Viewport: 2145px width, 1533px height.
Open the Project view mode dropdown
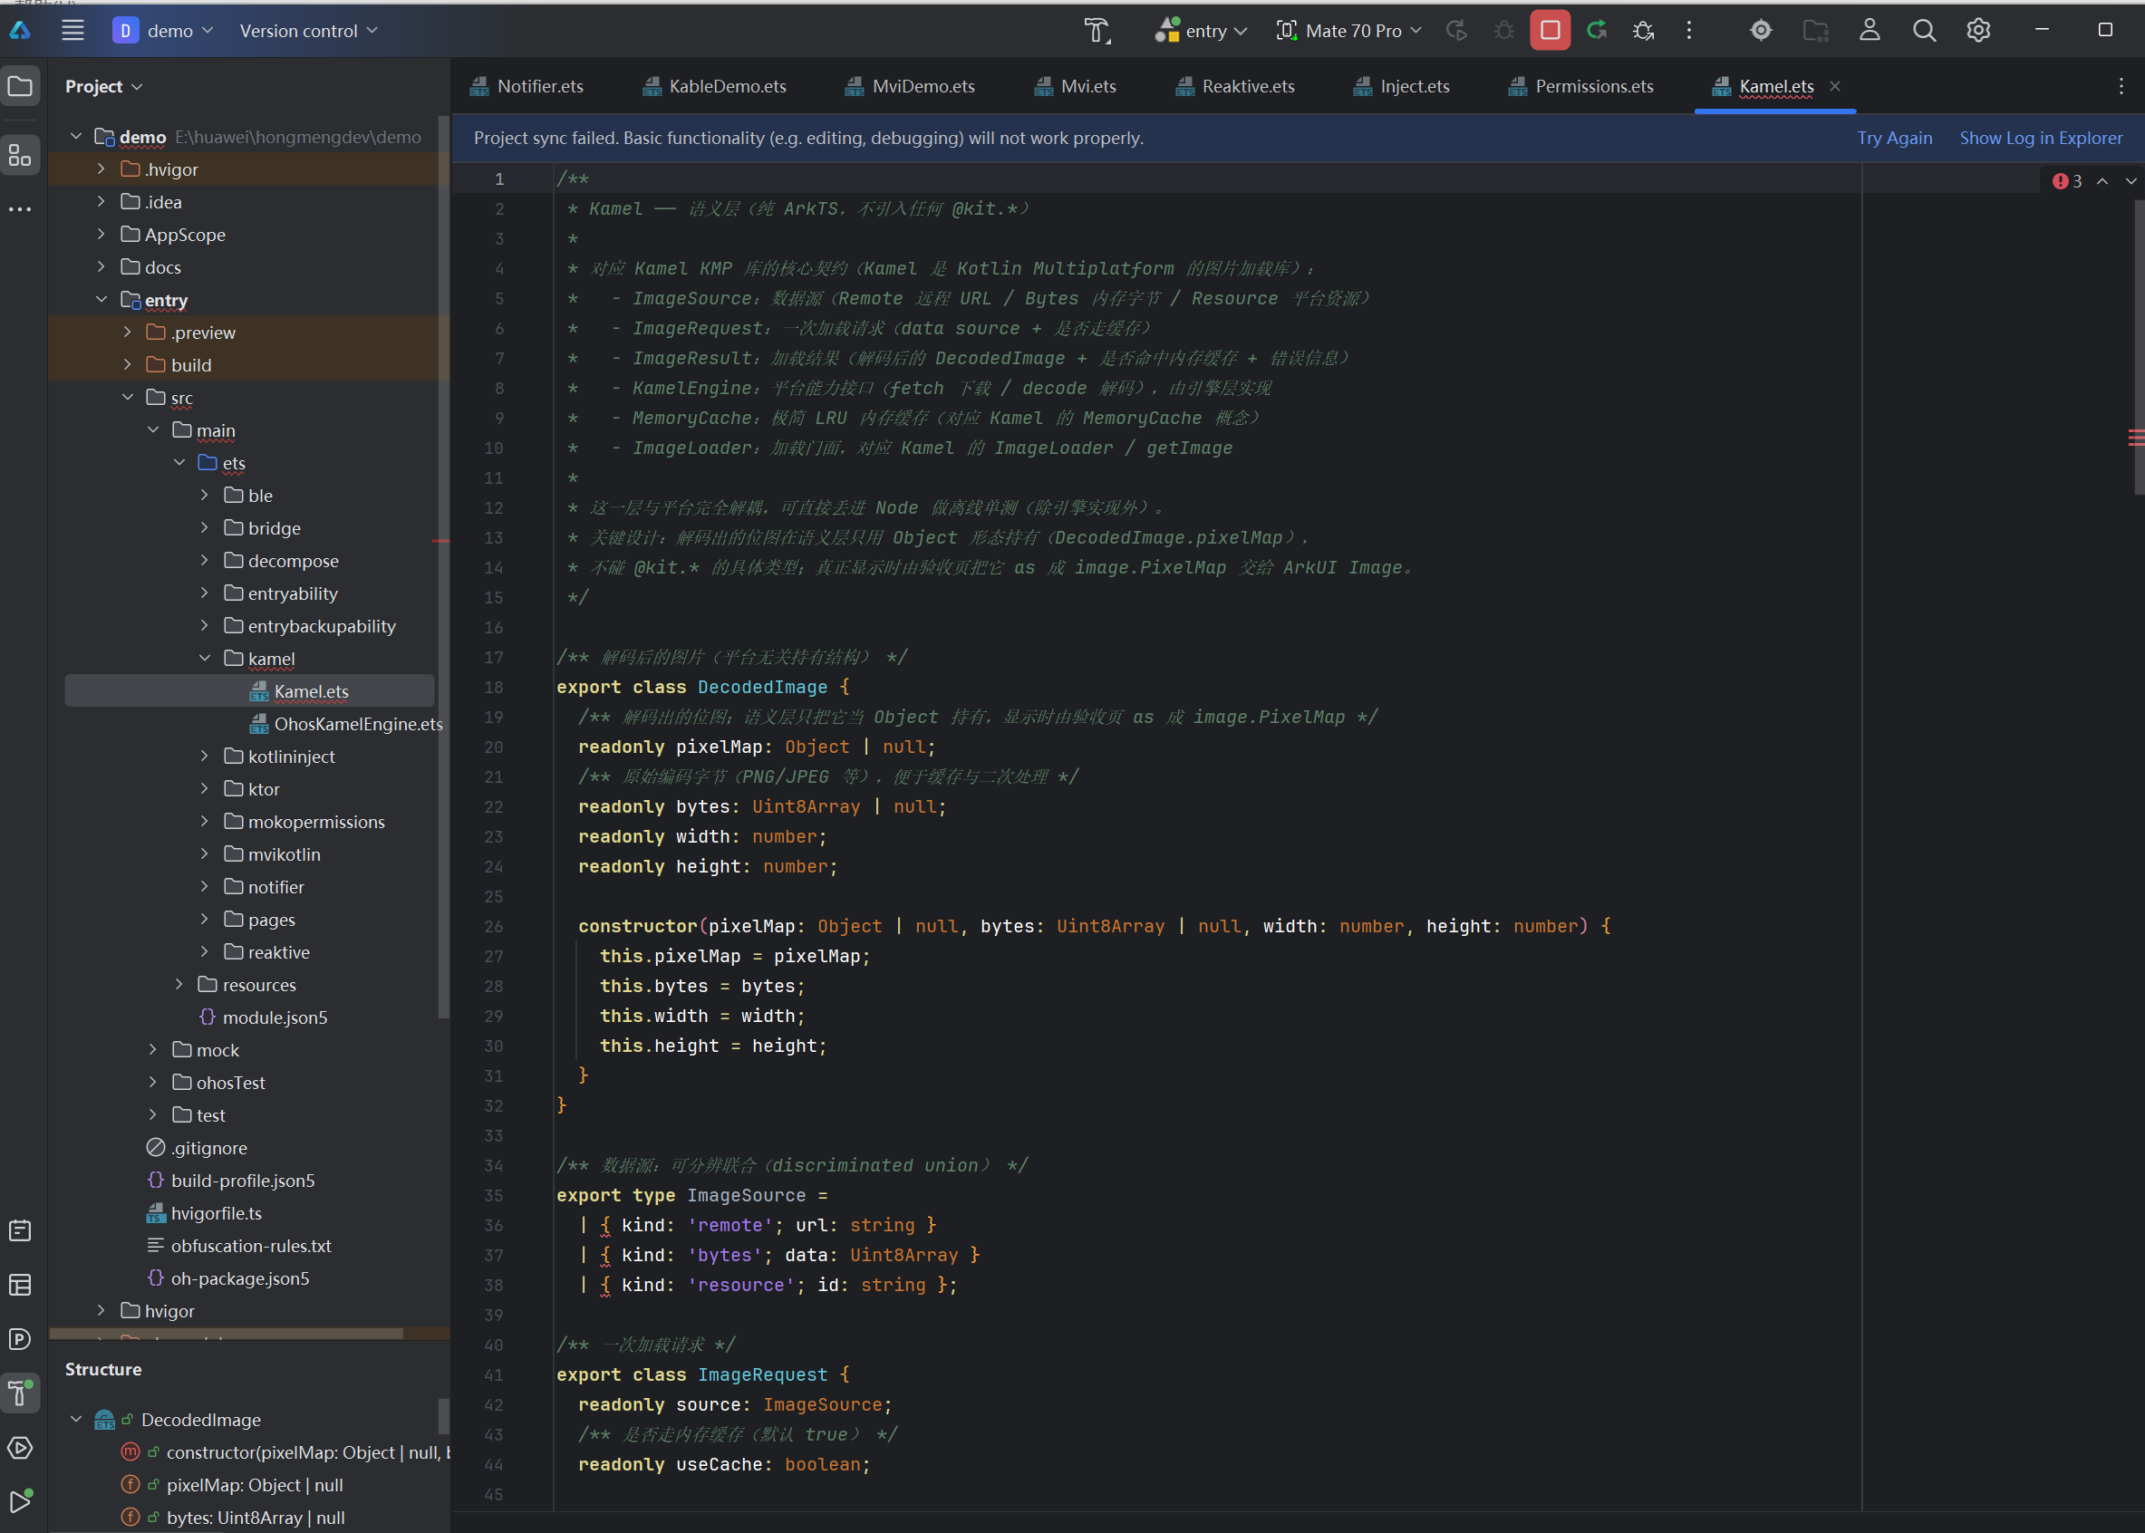click(x=104, y=87)
